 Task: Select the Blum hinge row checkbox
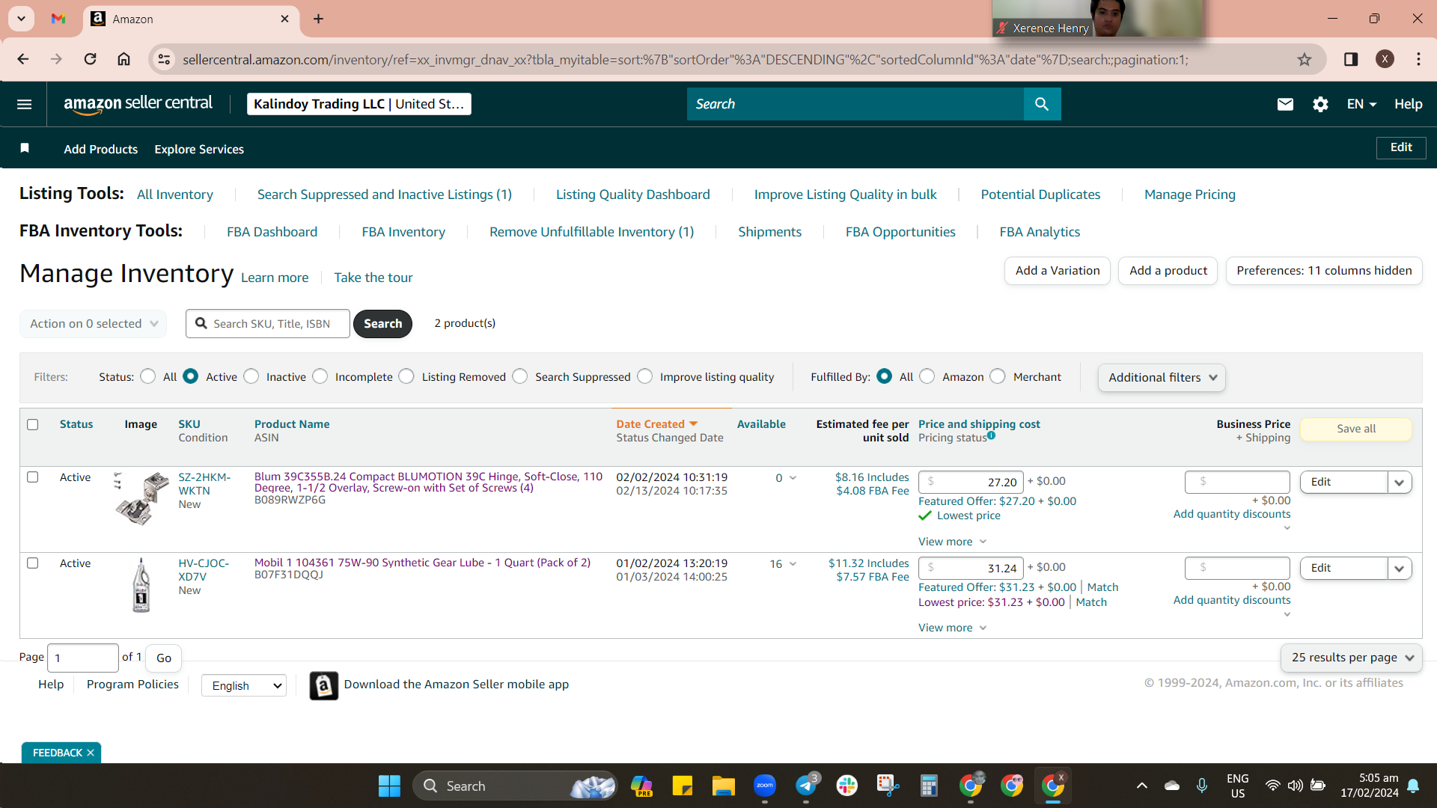pos(32,477)
